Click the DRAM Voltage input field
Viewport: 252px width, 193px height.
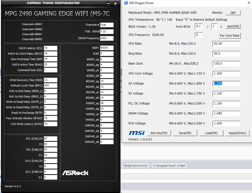tap(226, 113)
